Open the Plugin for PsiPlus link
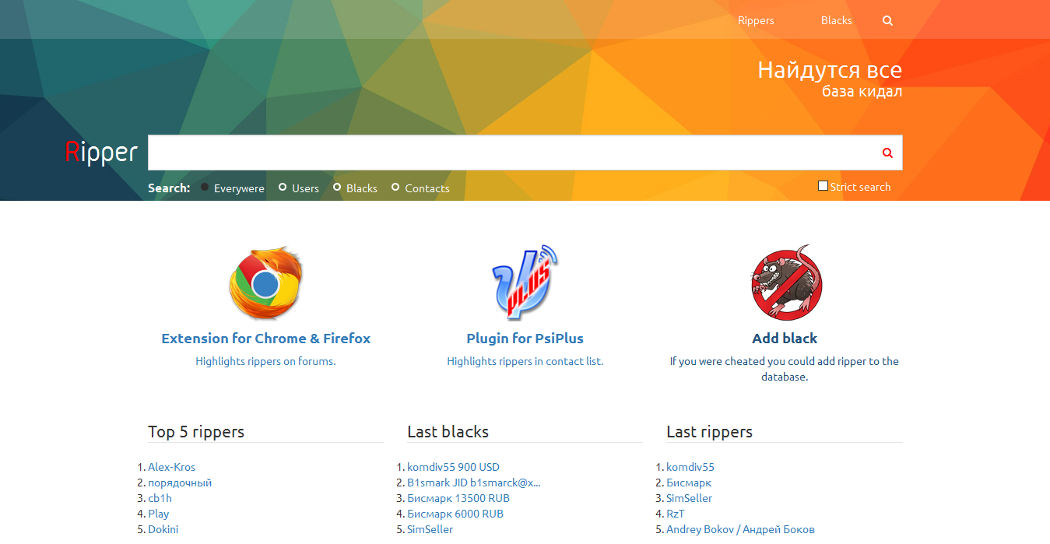The image size is (1050, 544). (525, 339)
